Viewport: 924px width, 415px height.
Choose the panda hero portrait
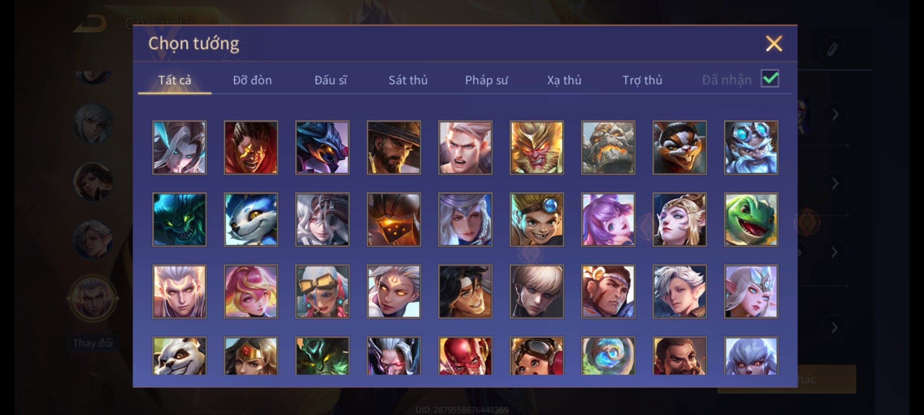pyautogui.click(x=179, y=355)
